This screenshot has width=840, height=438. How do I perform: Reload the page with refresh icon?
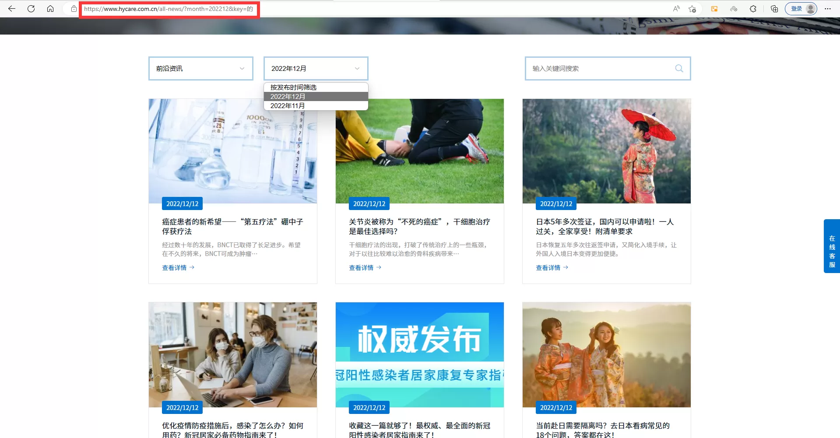click(31, 9)
